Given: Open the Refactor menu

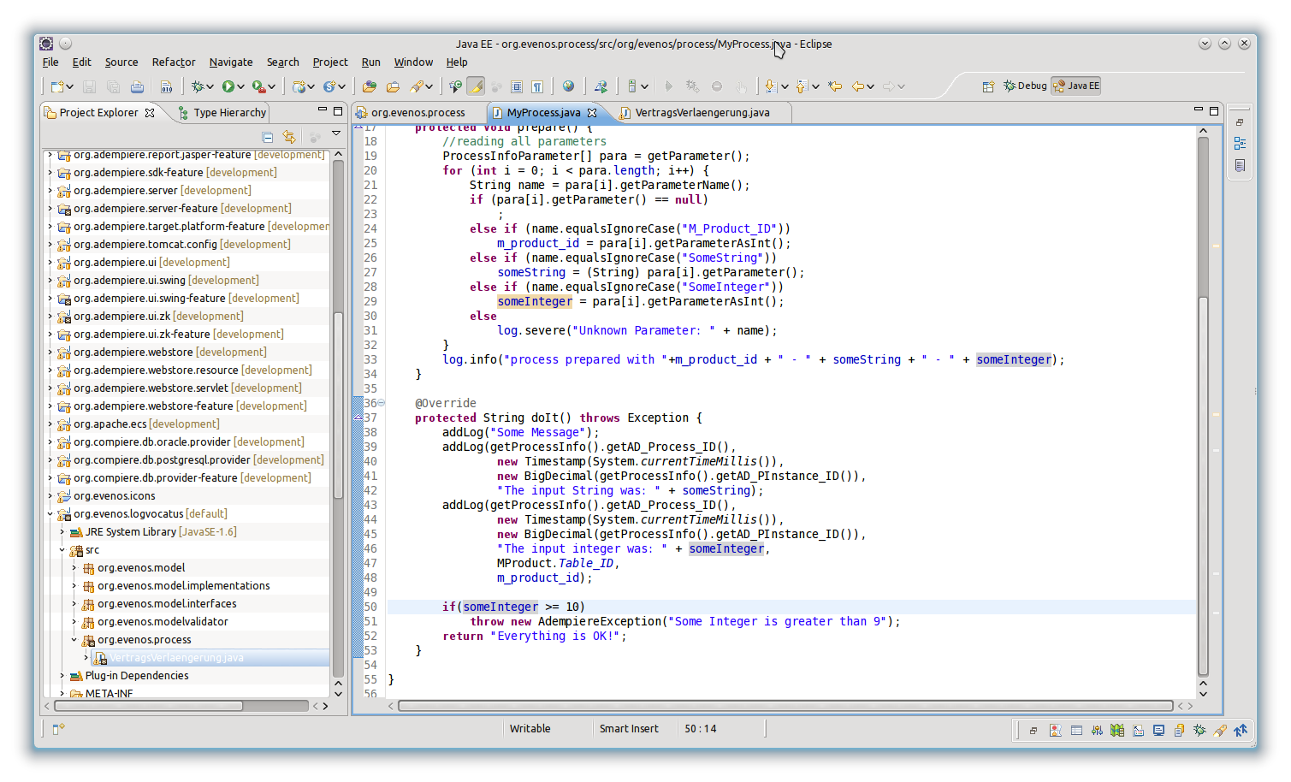Looking at the screenshot, I should (174, 62).
